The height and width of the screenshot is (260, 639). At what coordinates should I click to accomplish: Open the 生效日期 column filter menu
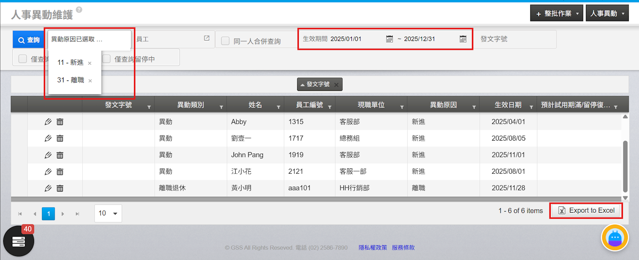pyautogui.click(x=531, y=107)
